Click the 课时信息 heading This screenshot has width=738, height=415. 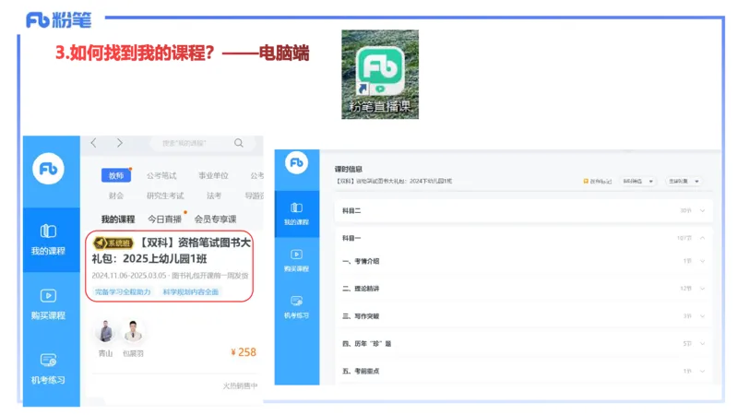pos(349,169)
